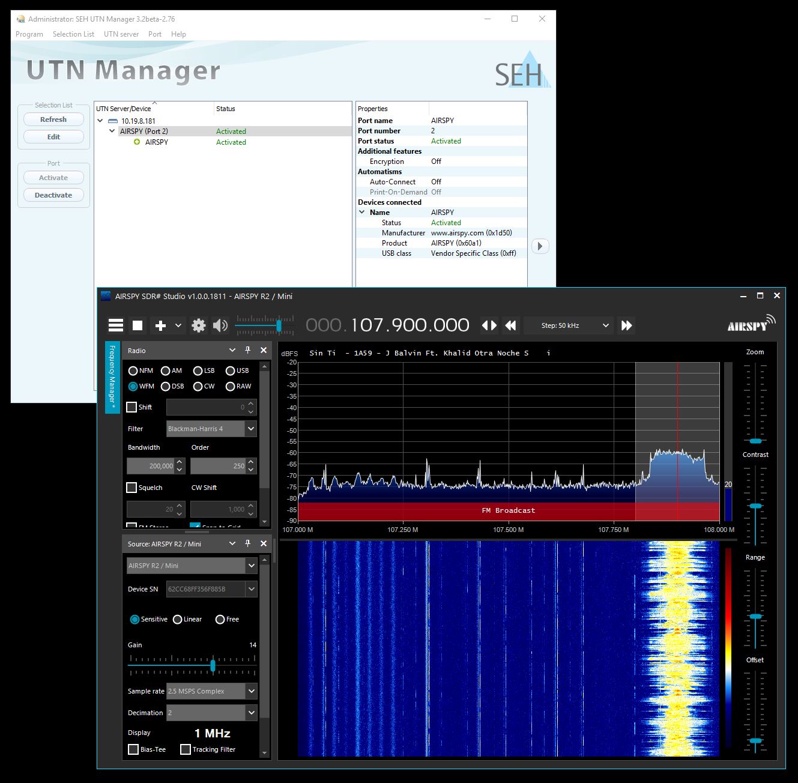Close the Source AIRSPY R2 / Mini panel
798x783 pixels.
(264, 543)
